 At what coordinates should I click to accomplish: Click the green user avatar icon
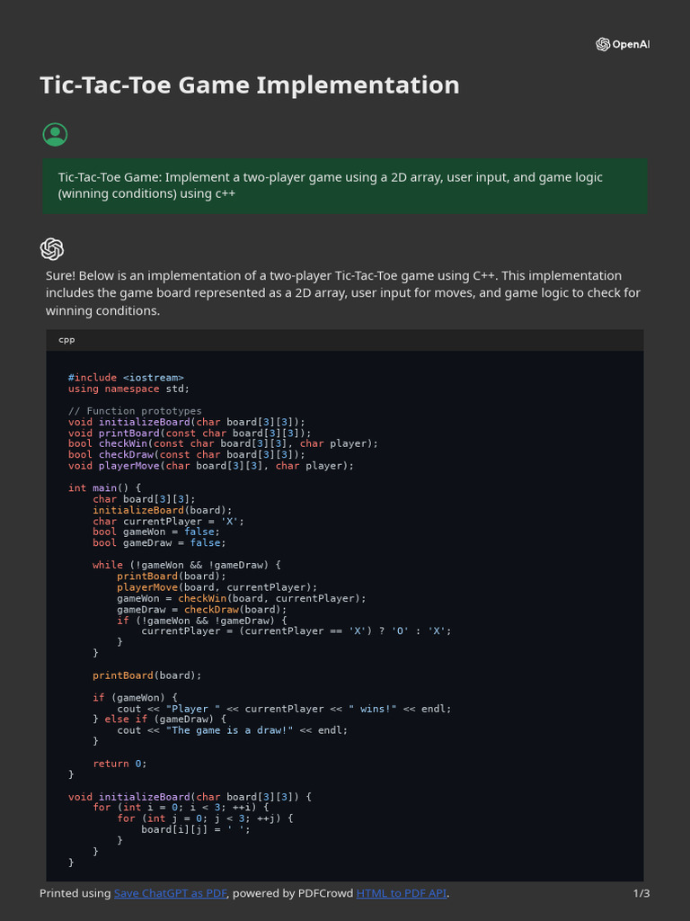pos(55,135)
